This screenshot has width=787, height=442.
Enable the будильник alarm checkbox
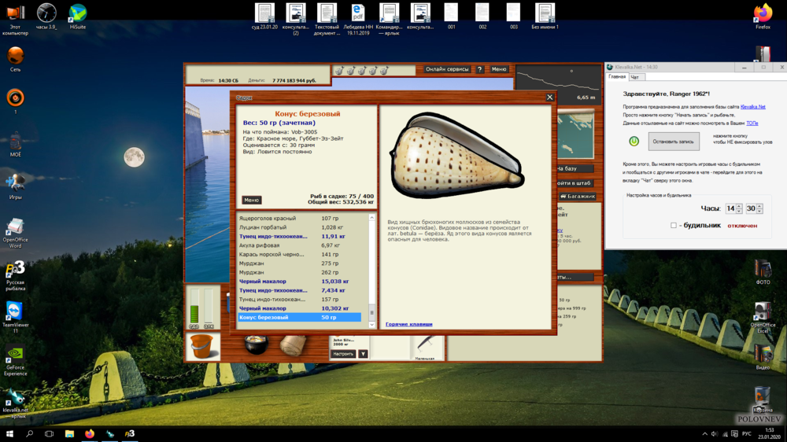[x=674, y=225]
